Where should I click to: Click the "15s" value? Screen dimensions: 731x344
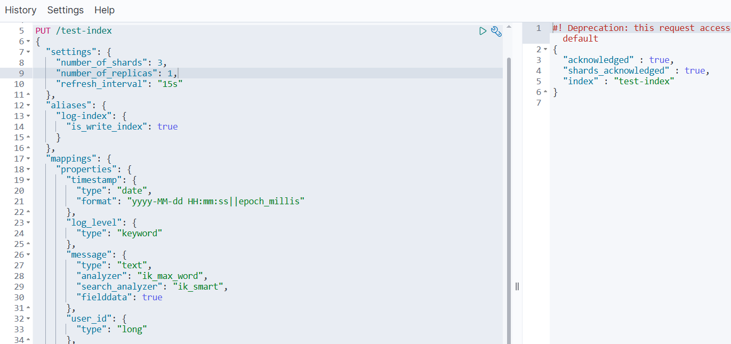point(170,84)
